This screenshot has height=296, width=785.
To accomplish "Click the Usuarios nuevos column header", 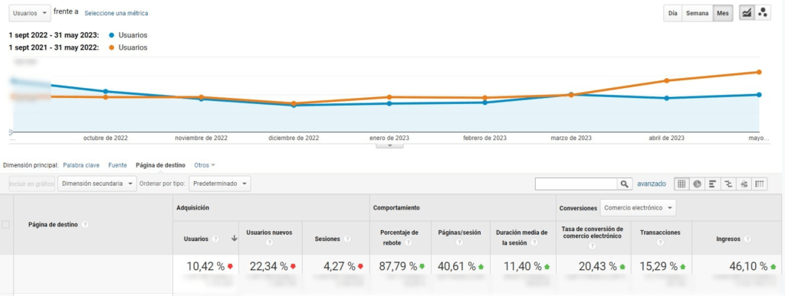I will [x=269, y=233].
